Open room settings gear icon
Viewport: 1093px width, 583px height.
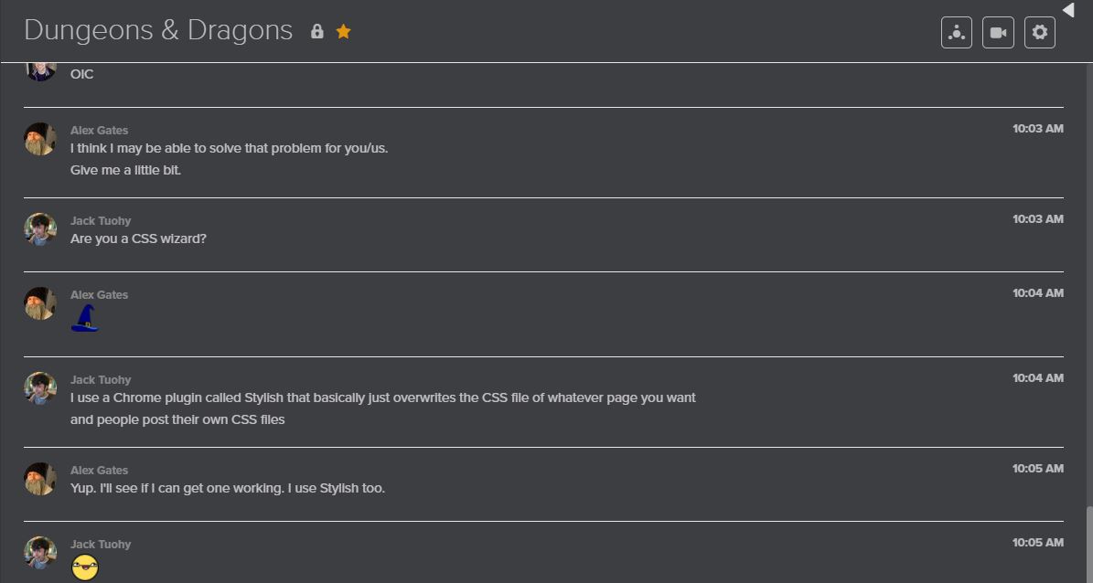[x=1039, y=33]
